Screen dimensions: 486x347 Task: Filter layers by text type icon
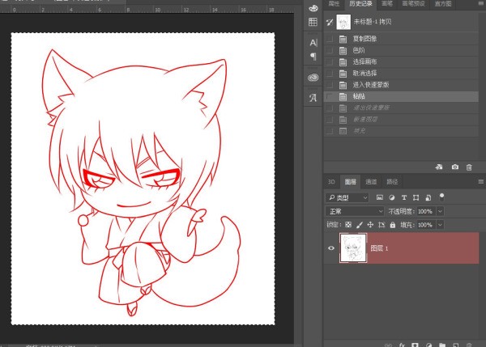[x=404, y=197]
